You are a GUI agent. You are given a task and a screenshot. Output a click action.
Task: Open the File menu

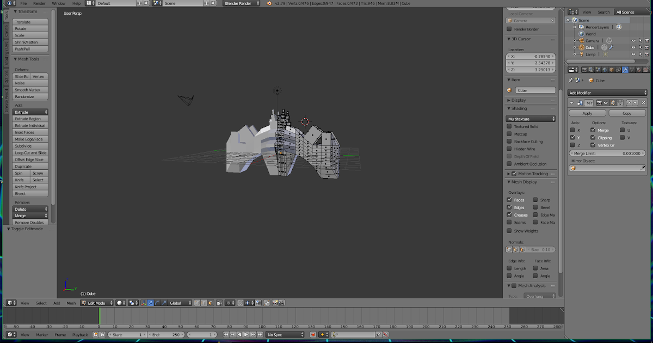click(23, 3)
